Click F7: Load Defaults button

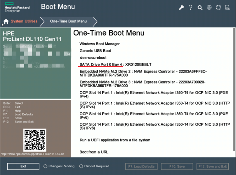141,167
